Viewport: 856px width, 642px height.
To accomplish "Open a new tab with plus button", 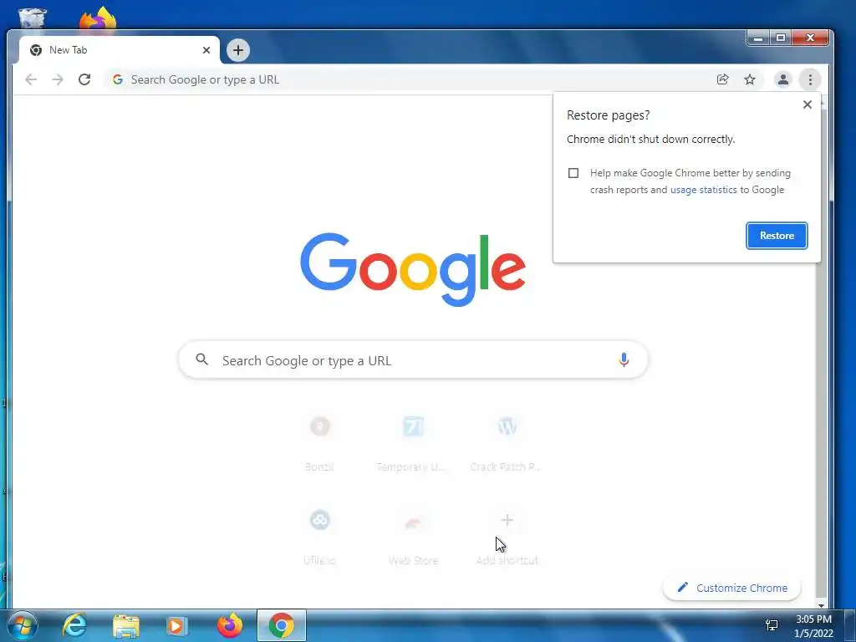I will coord(237,50).
